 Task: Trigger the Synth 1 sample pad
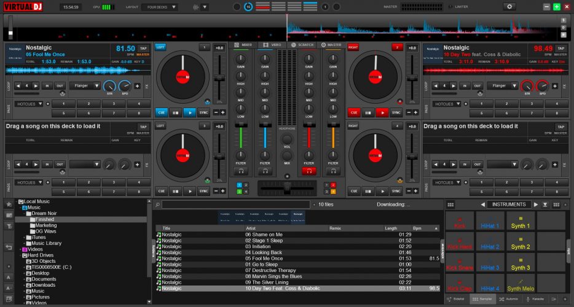coord(520,221)
